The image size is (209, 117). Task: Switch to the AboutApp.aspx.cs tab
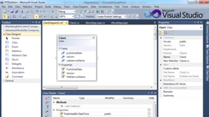click(95, 23)
